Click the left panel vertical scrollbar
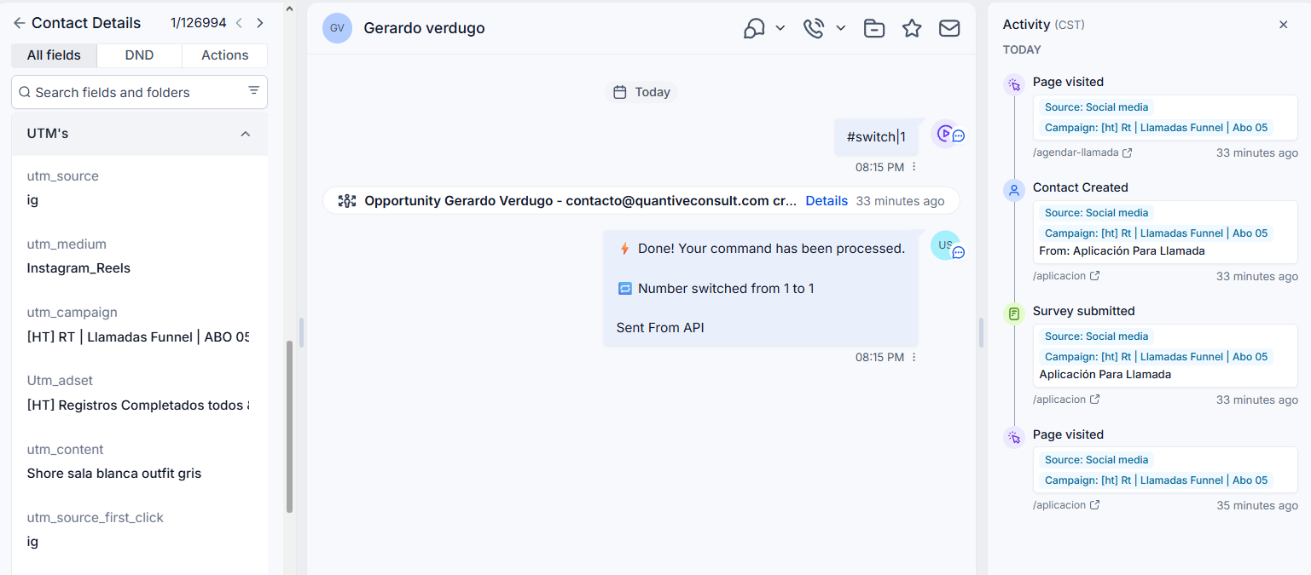 (x=290, y=426)
